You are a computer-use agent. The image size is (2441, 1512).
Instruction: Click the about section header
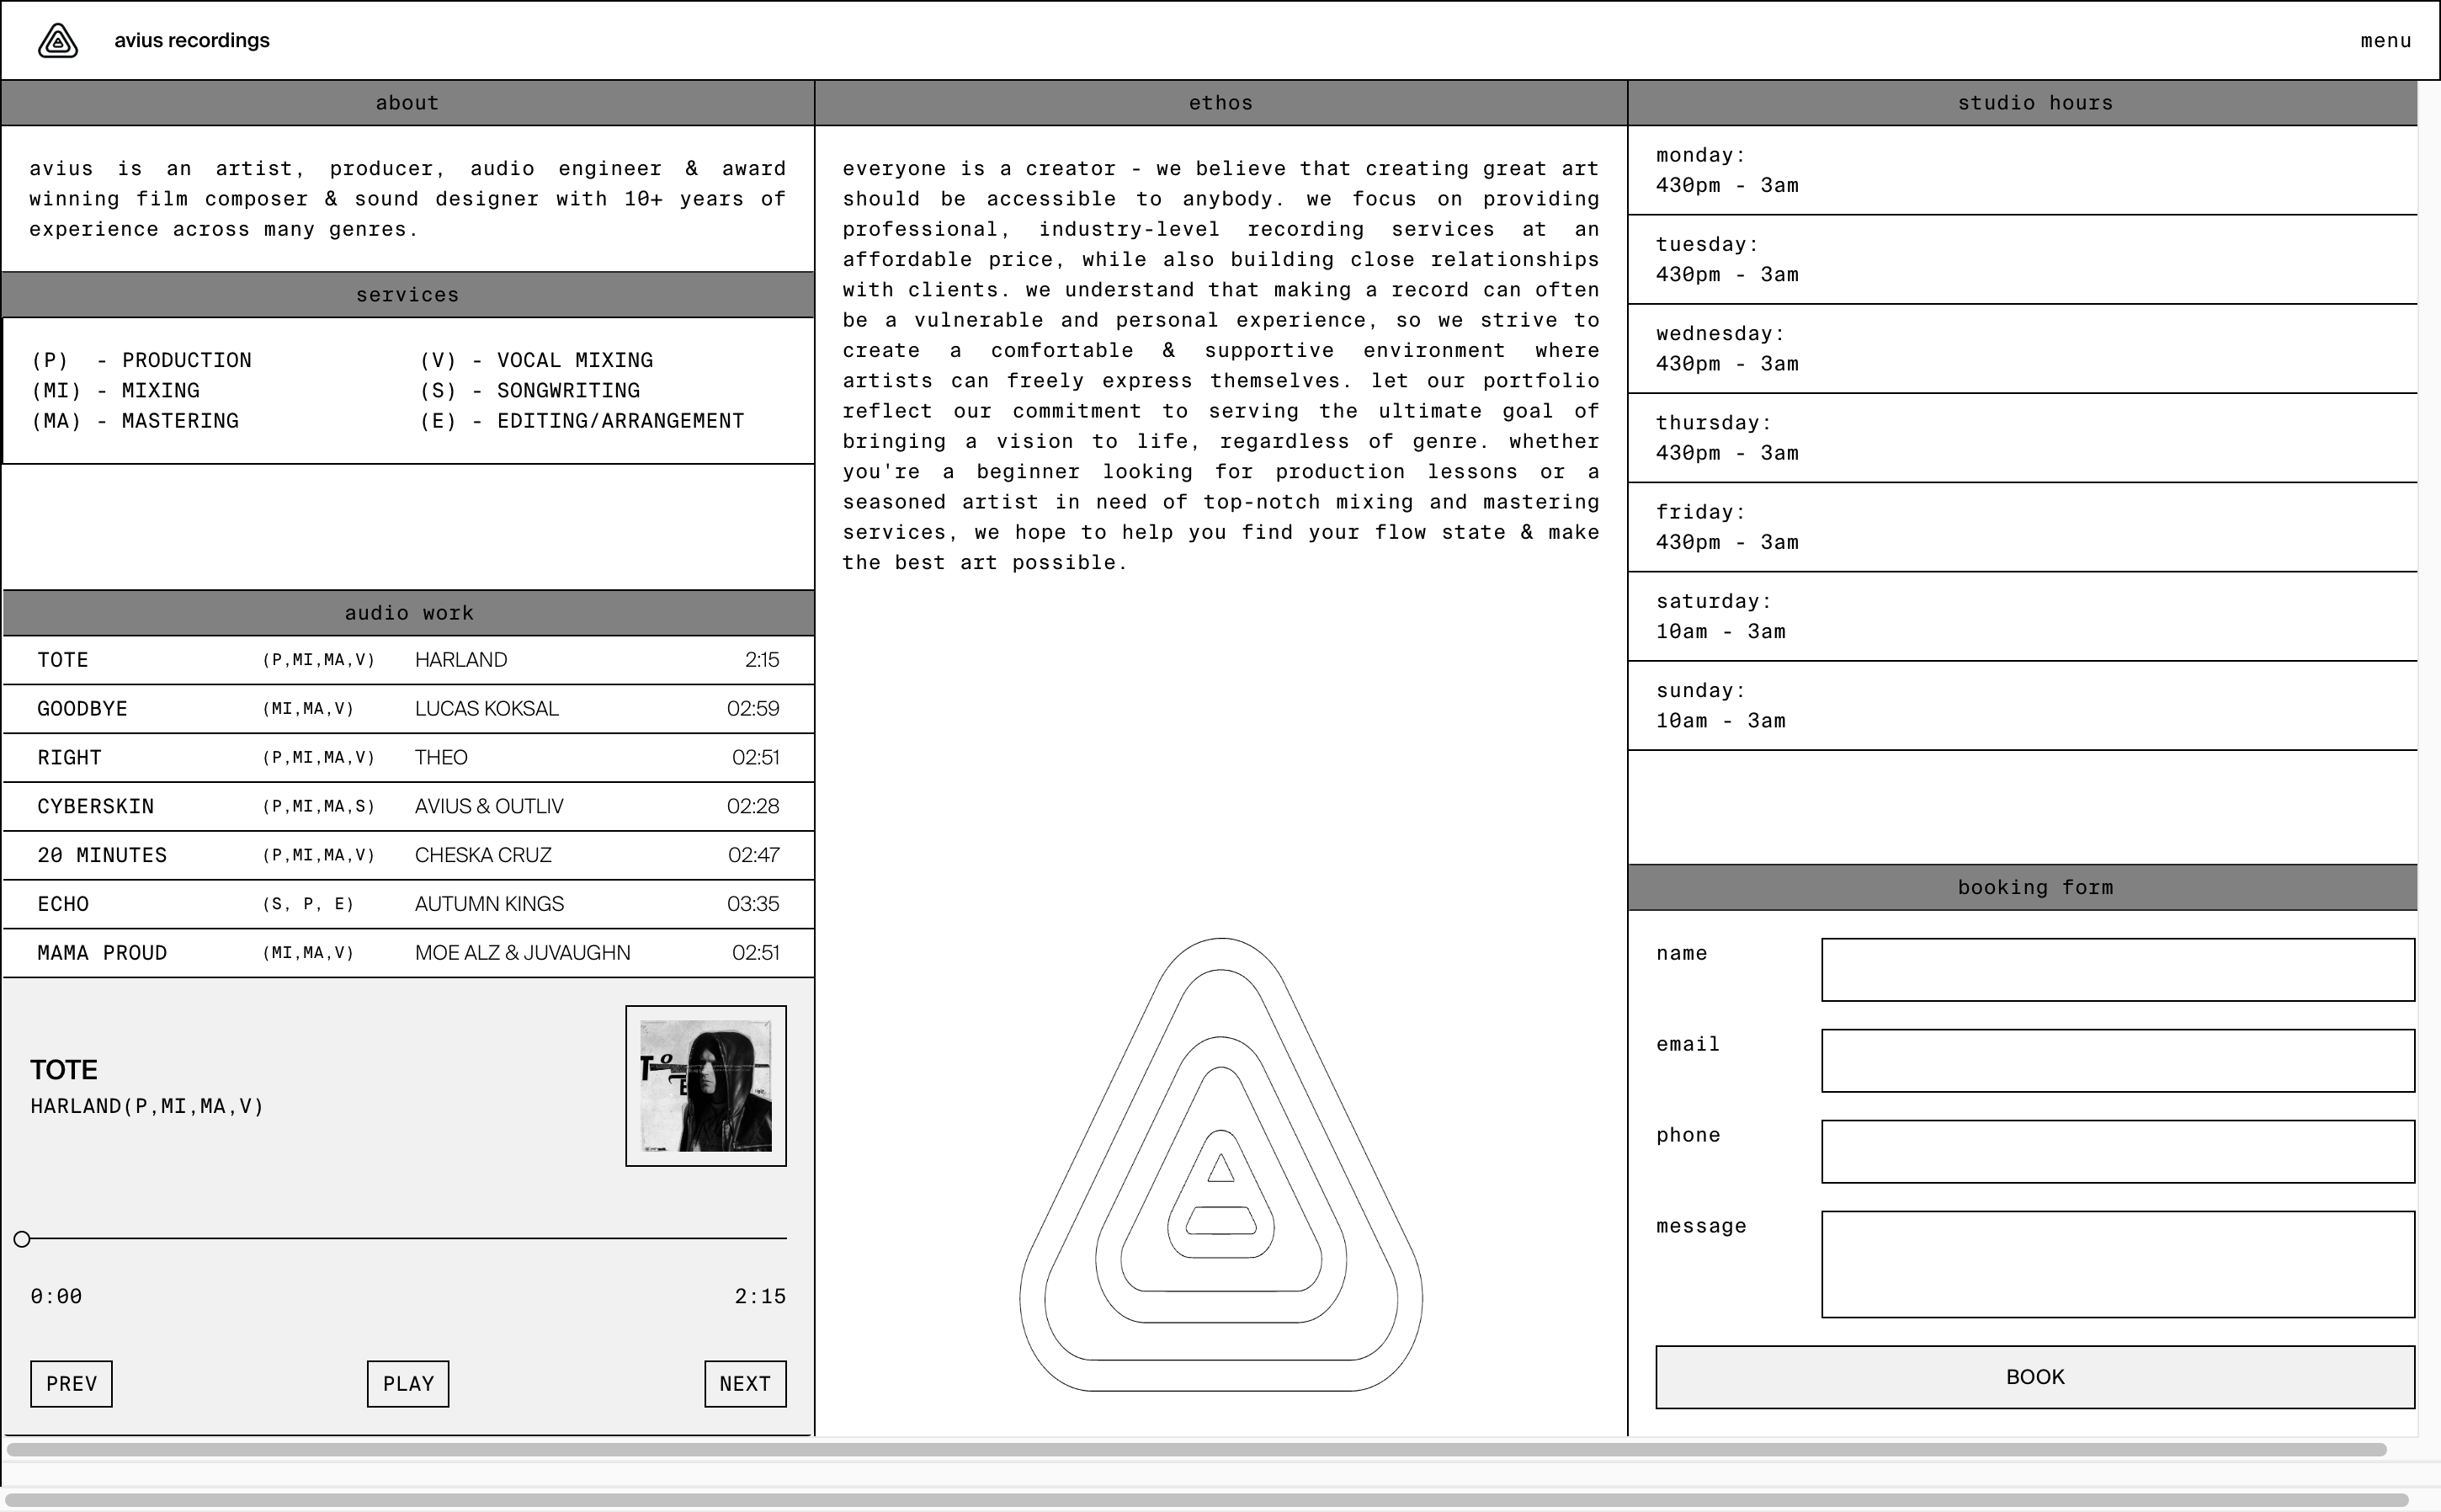click(408, 103)
